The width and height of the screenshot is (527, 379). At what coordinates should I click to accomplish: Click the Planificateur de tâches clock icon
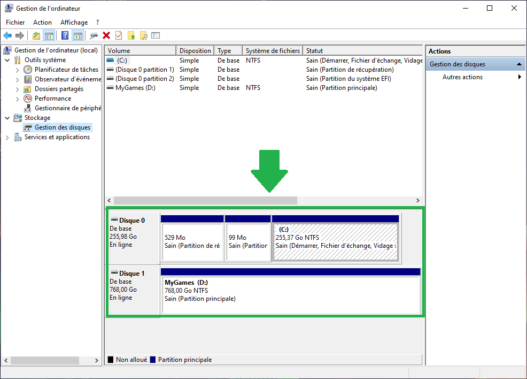click(28, 70)
